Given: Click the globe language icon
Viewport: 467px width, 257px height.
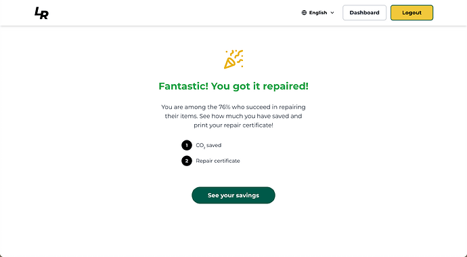Looking at the screenshot, I should [x=304, y=12].
